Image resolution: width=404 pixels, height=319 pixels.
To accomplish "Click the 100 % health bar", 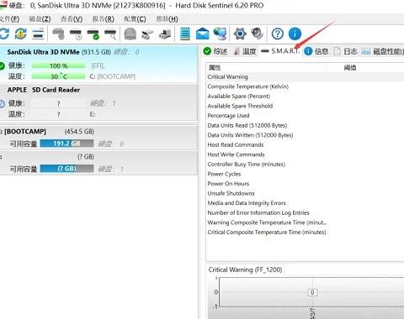I will click(58, 66).
